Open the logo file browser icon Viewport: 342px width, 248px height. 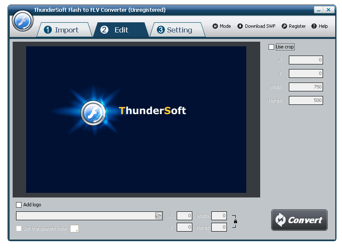pos(159,215)
